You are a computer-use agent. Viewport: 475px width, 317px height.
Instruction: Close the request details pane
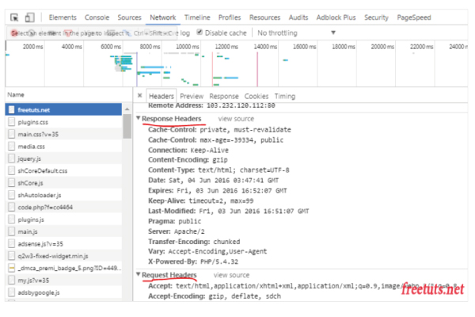pos(139,96)
